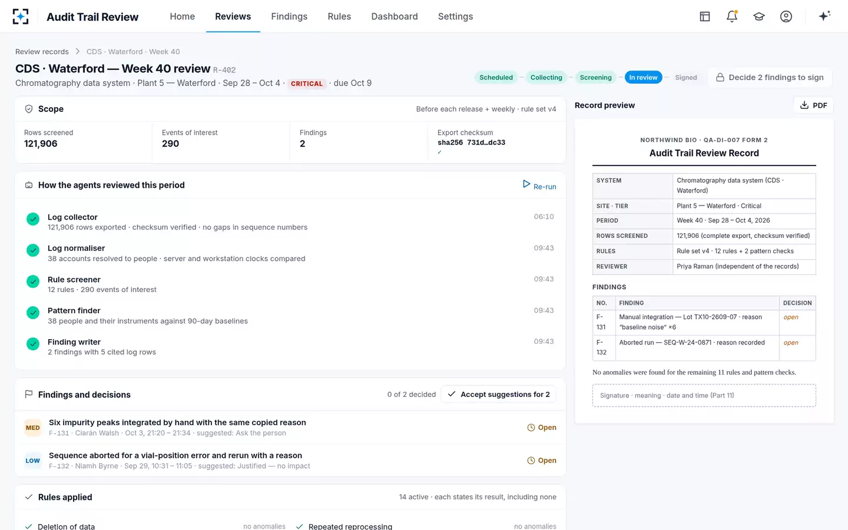Click the green check beside Pattern finder
The height and width of the screenshot is (530, 848).
[x=33, y=313]
